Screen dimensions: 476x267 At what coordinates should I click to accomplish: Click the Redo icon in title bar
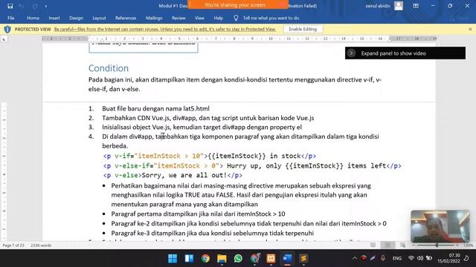(x=35, y=6)
